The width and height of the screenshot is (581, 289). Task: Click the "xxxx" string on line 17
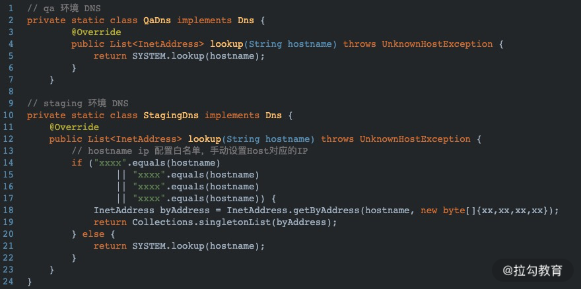149,199
